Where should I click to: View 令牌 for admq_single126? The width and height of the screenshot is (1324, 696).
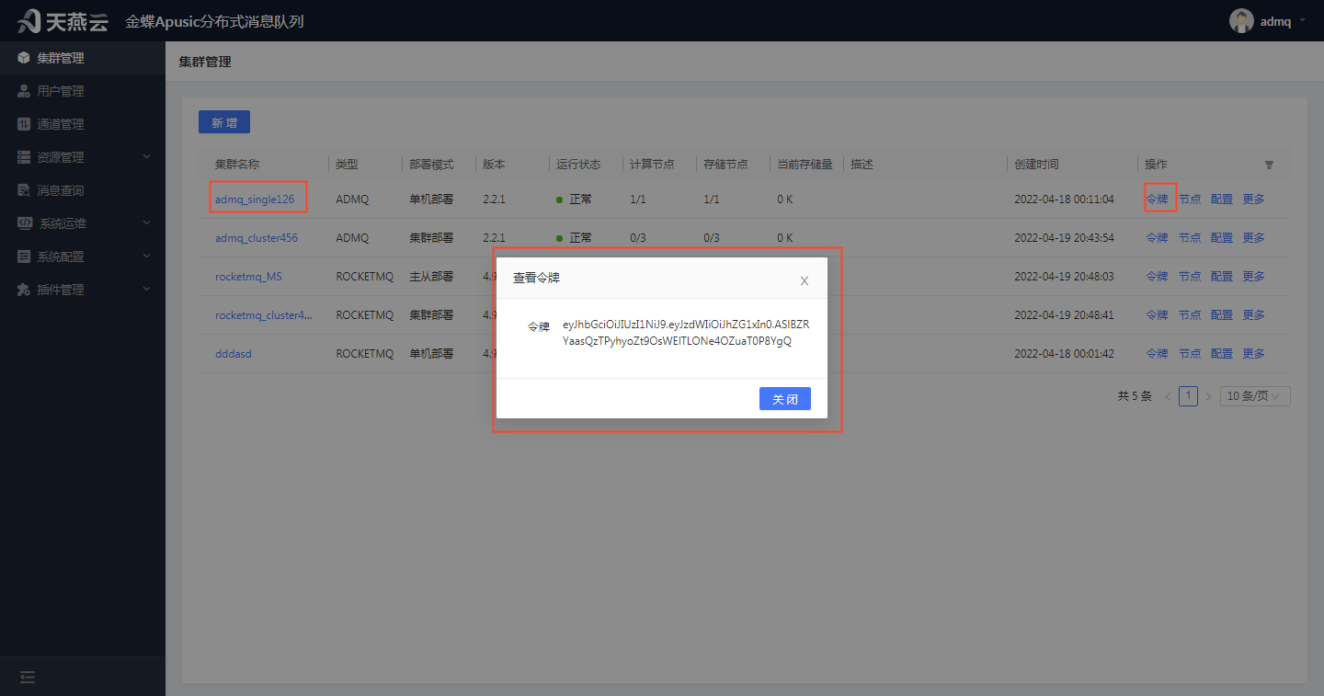(1157, 199)
